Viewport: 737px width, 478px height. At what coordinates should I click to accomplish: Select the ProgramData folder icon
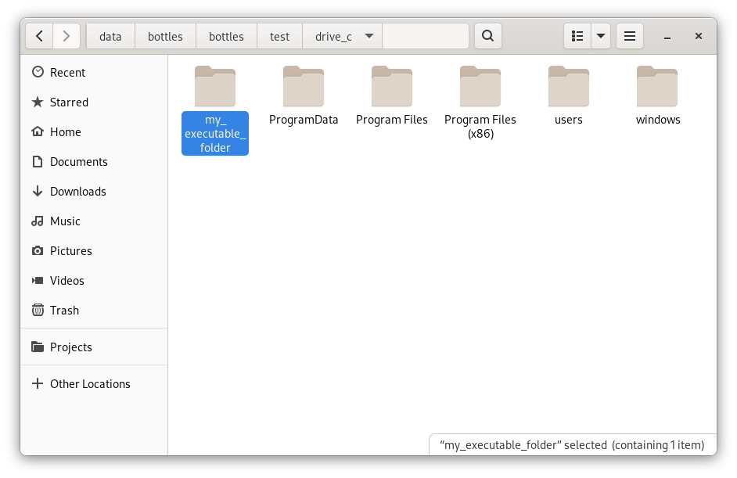pyautogui.click(x=304, y=86)
